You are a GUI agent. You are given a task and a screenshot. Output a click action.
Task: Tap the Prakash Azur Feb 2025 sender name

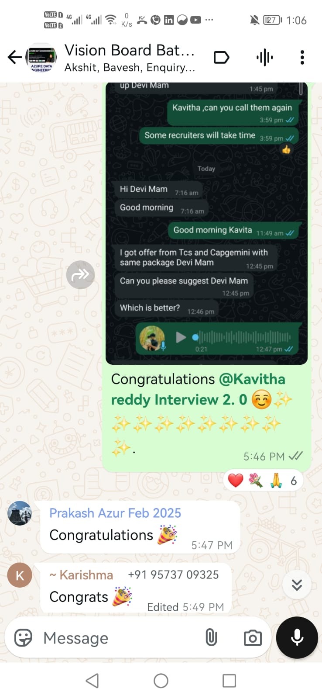pyautogui.click(x=115, y=513)
